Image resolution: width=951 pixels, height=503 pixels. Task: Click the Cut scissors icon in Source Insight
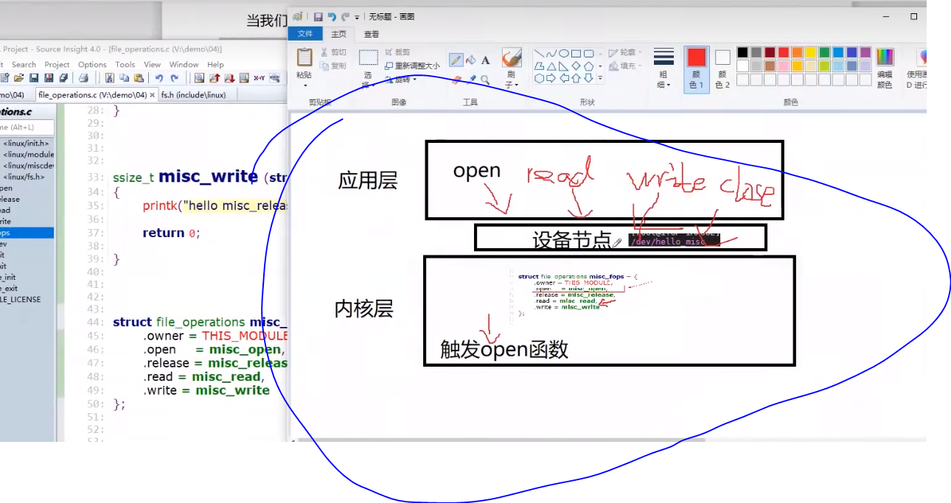[110, 78]
